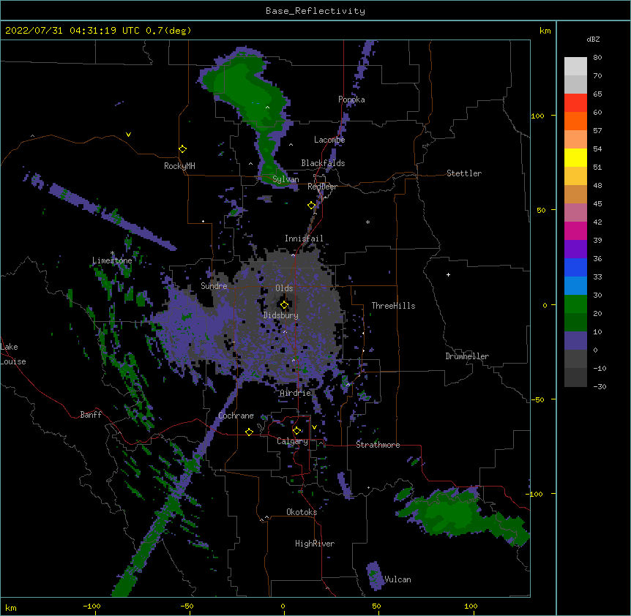631x616 pixels.
Task: Click the Sundre town label
Action: pyautogui.click(x=214, y=286)
